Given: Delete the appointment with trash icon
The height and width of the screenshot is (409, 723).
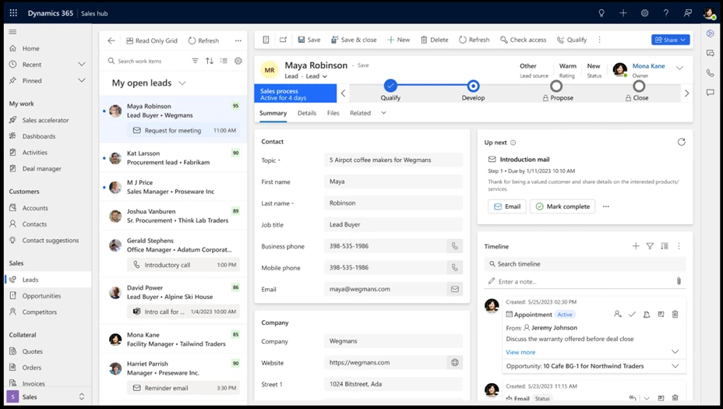Looking at the screenshot, I should pyautogui.click(x=675, y=314).
